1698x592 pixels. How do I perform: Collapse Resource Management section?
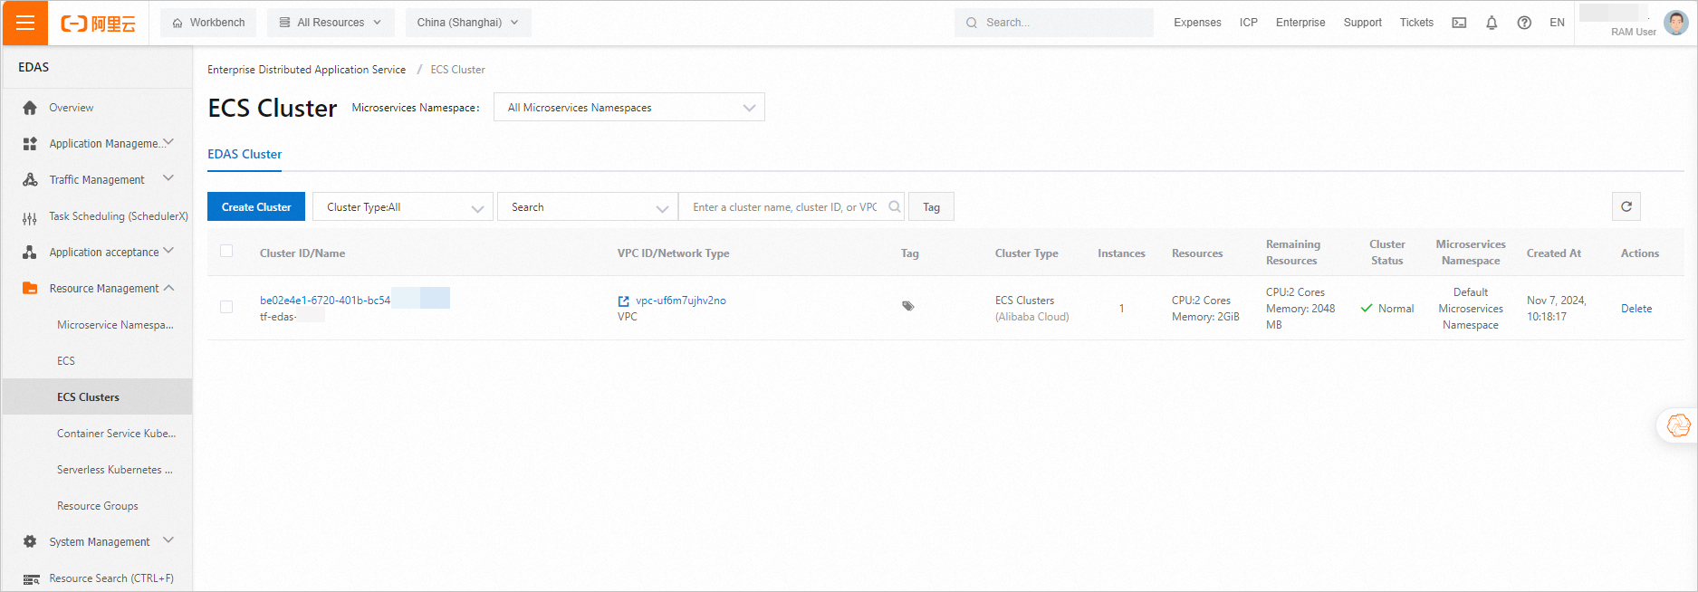tap(168, 288)
